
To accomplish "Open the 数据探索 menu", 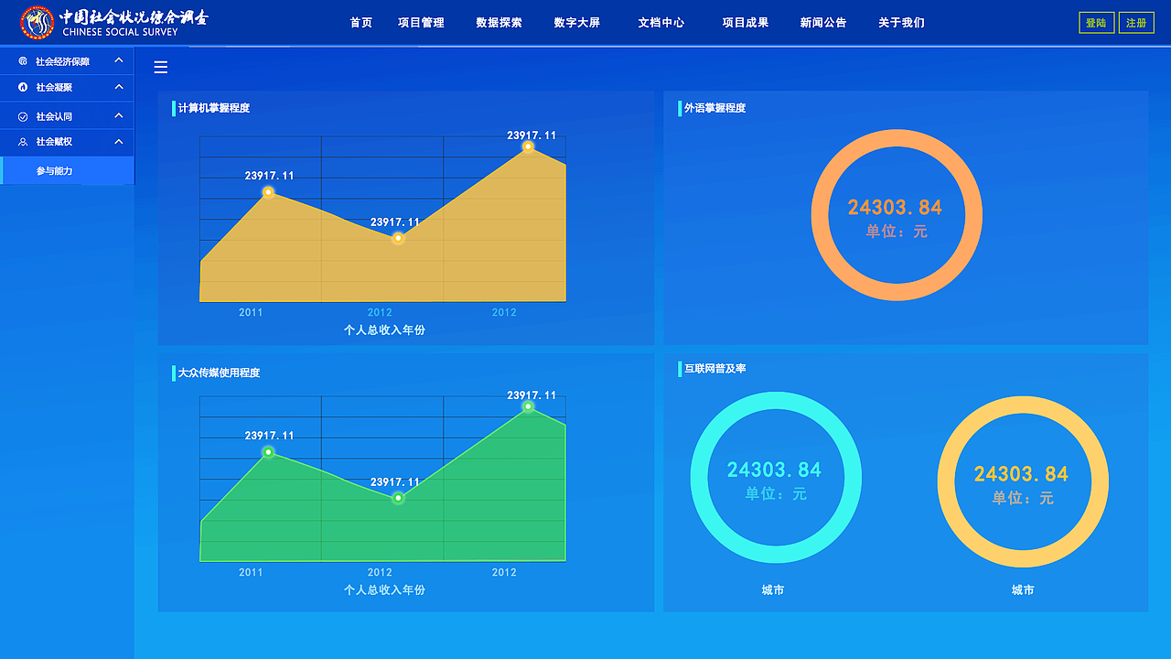I will point(499,22).
